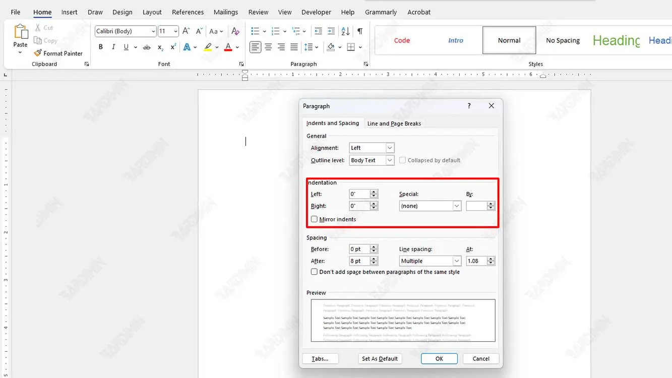Show paragraph marks icon
The width and height of the screenshot is (672, 378).
pos(360,31)
